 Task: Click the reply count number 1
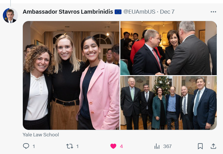34,146
